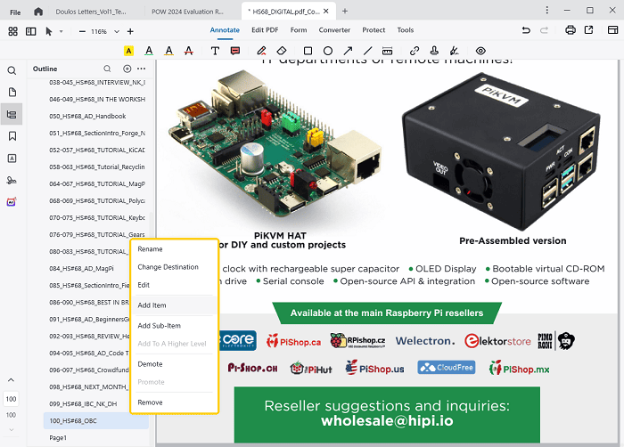Open the AI assistant sidebar icon
This screenshot has height=447, width=624.
coord(12,202)
